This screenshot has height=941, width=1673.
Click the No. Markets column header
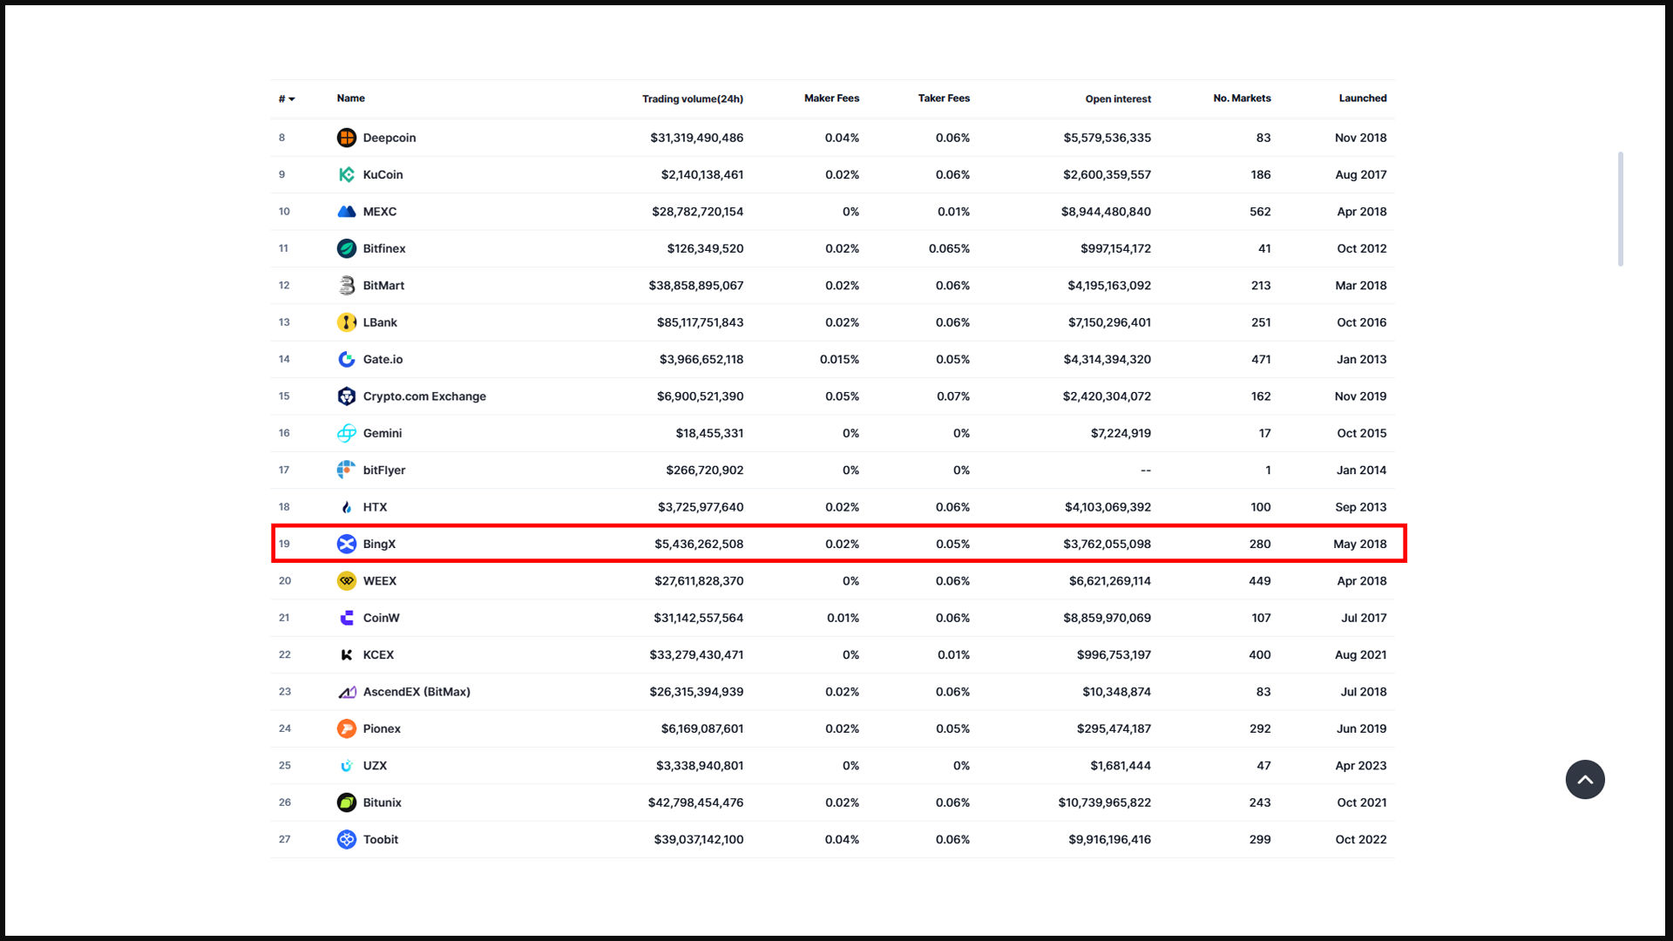point(1241,98)
